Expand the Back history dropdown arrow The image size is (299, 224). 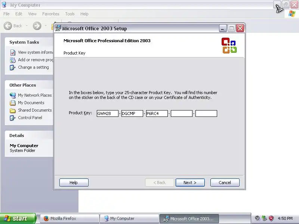[27, 26]
